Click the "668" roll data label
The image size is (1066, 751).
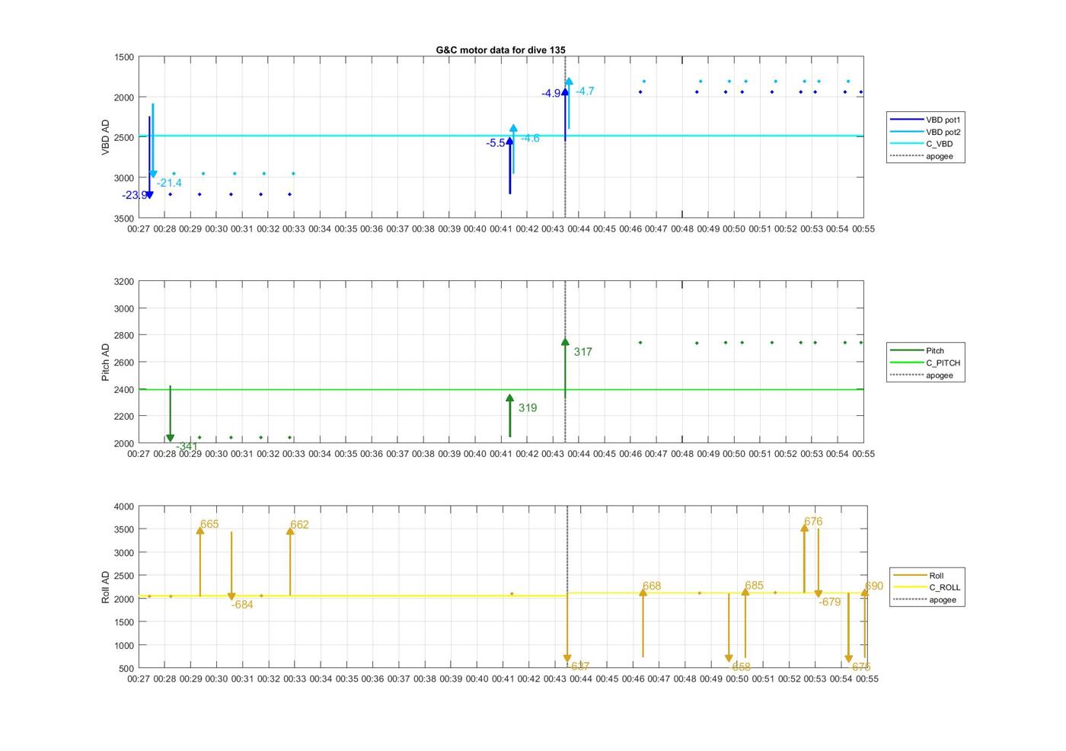pyautogui.click(x=652, y=586)
